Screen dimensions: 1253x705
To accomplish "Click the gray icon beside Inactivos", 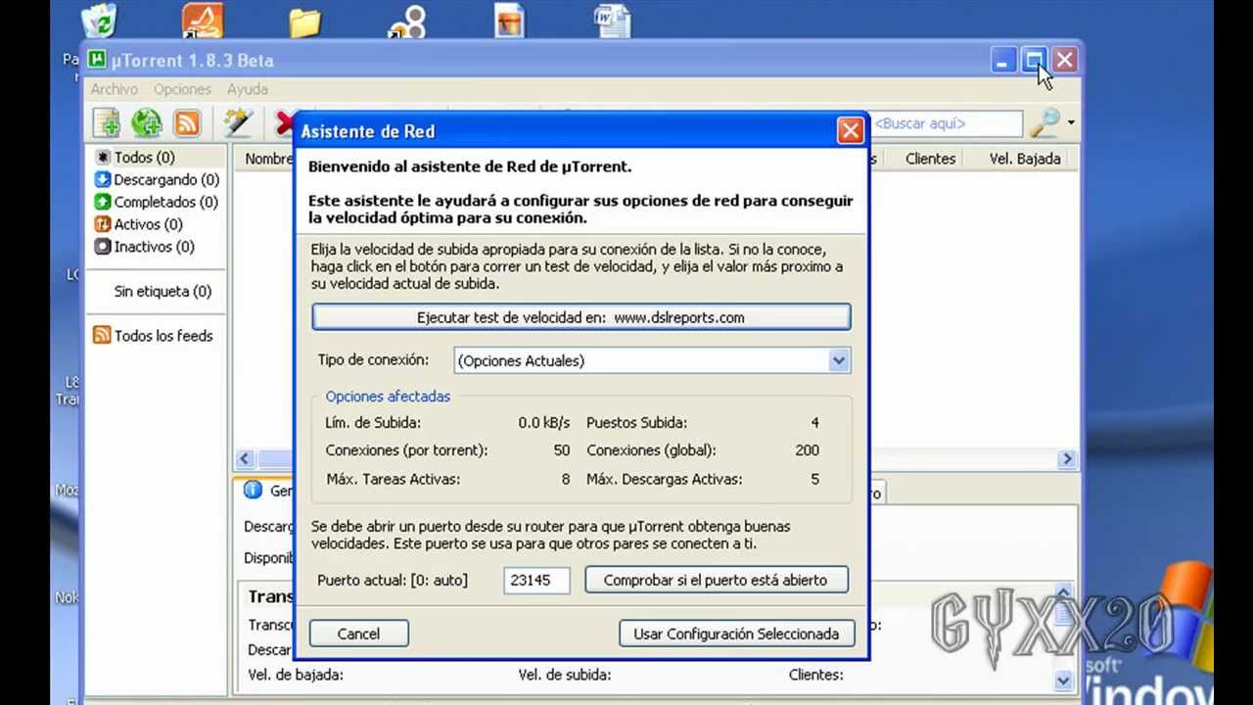I will tap(102, 247).
